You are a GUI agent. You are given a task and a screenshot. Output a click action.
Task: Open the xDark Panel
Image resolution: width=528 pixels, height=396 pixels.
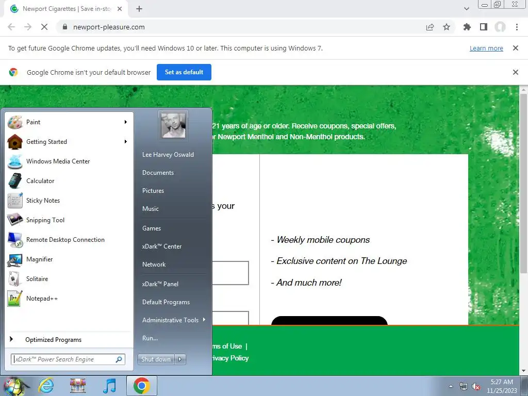[x=160, y=284]
